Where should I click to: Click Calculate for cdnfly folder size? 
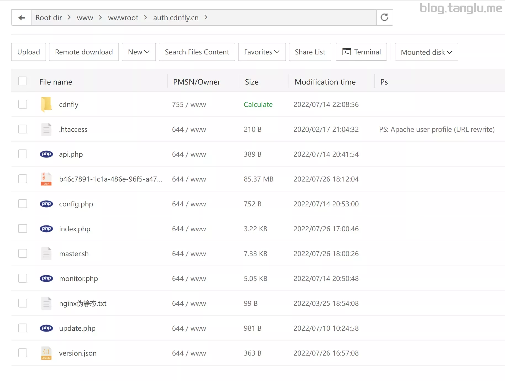[258, 104]
